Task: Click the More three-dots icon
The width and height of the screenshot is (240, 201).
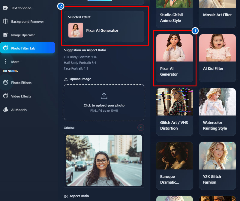Action: [x=5, y=61]
